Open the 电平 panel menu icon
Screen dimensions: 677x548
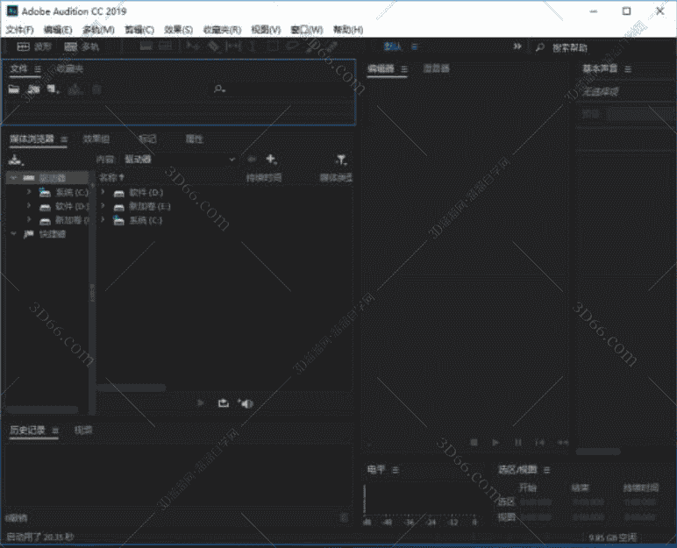(x=396, y=470)
